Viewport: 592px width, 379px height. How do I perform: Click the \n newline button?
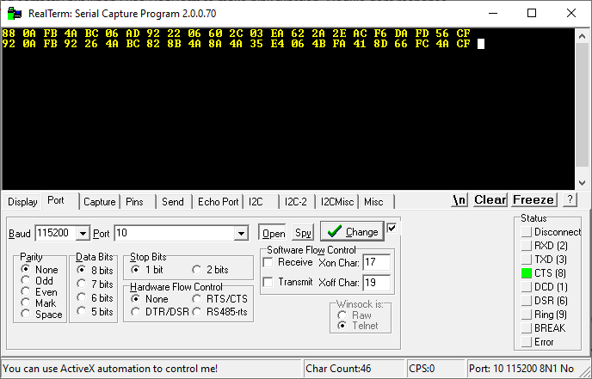459,200
